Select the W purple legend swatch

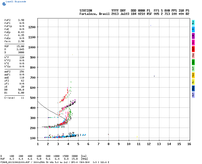193,36
